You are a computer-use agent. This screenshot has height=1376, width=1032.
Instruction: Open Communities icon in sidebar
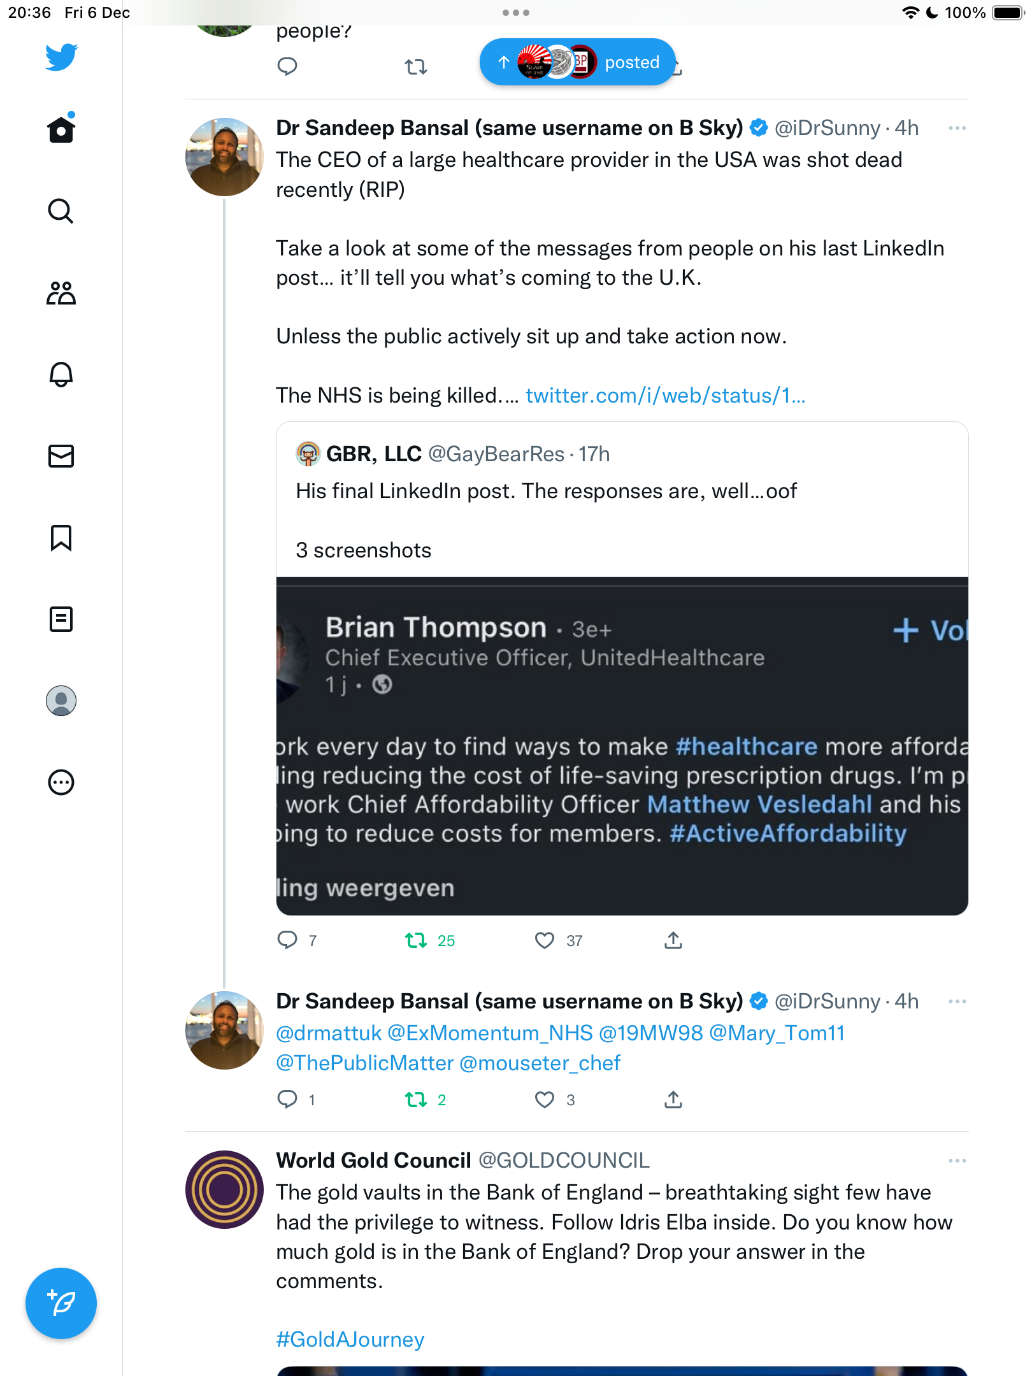tap(61, 293)
